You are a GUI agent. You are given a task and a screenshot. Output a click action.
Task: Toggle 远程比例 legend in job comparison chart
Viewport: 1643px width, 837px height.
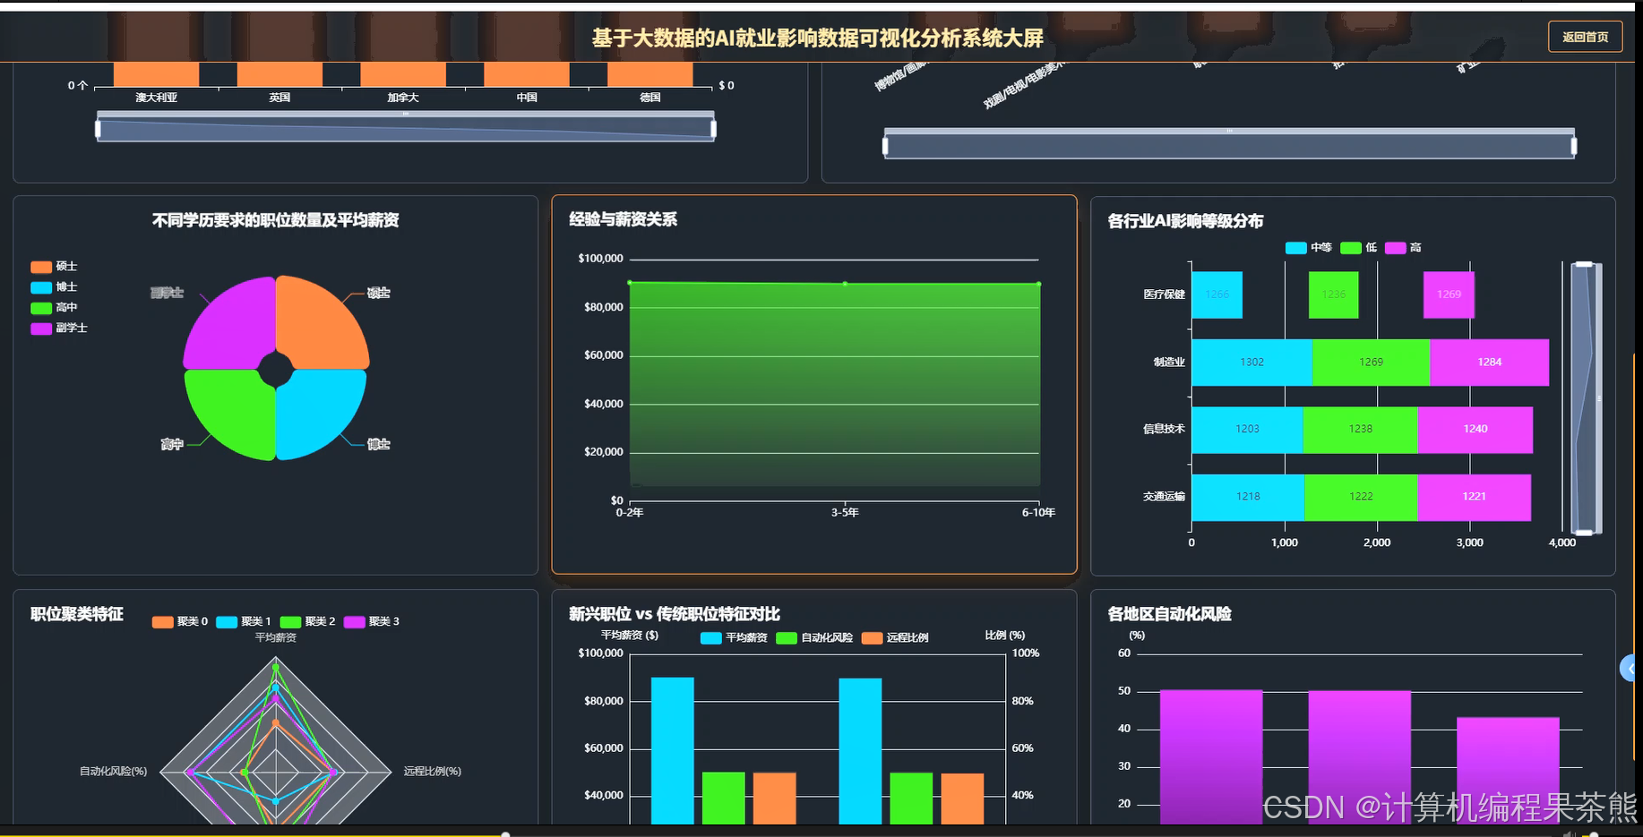point(895,638)
